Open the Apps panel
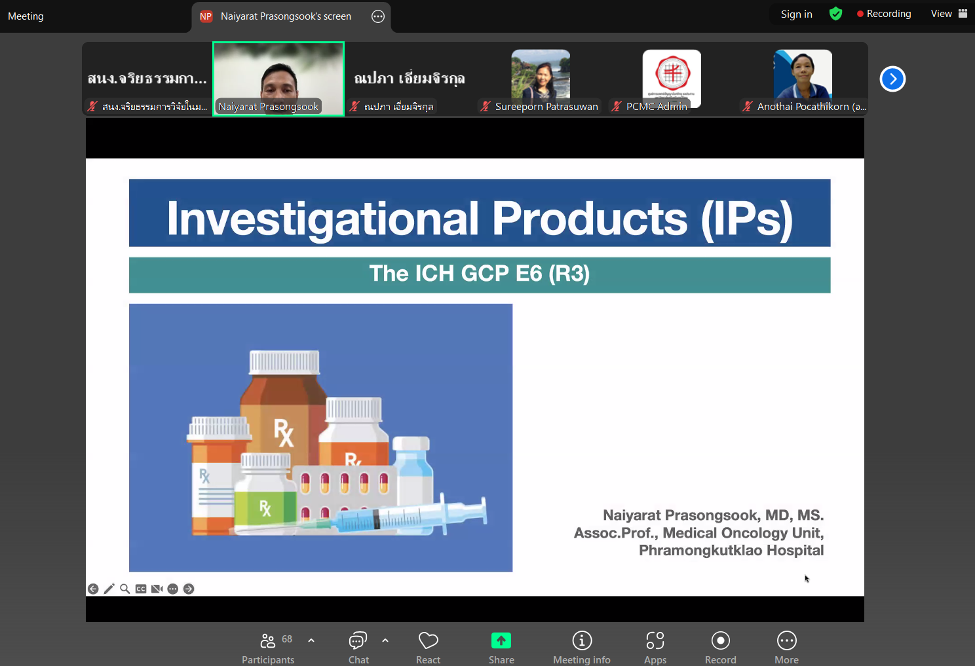975x666 pixels. click(655, 647)
